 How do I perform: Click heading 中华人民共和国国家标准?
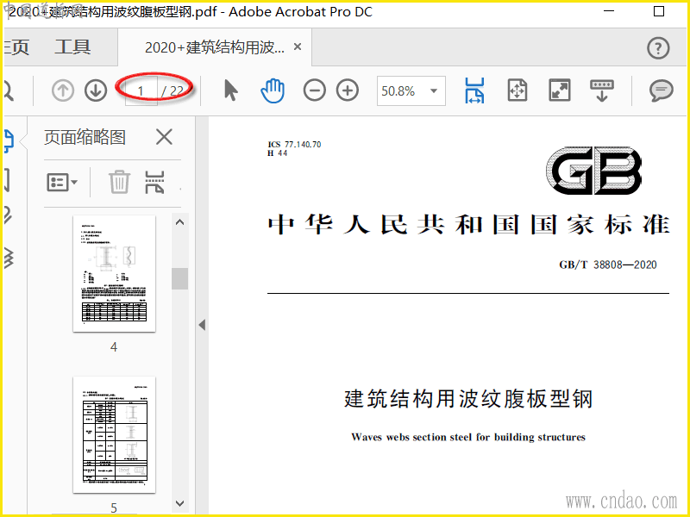[468, 225]
